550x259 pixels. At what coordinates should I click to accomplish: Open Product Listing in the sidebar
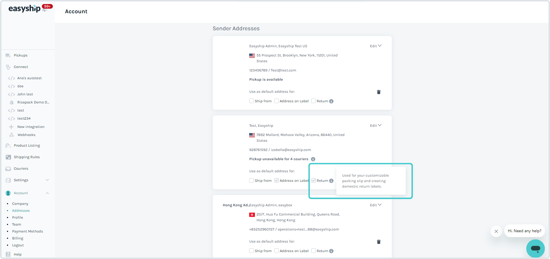27,145
